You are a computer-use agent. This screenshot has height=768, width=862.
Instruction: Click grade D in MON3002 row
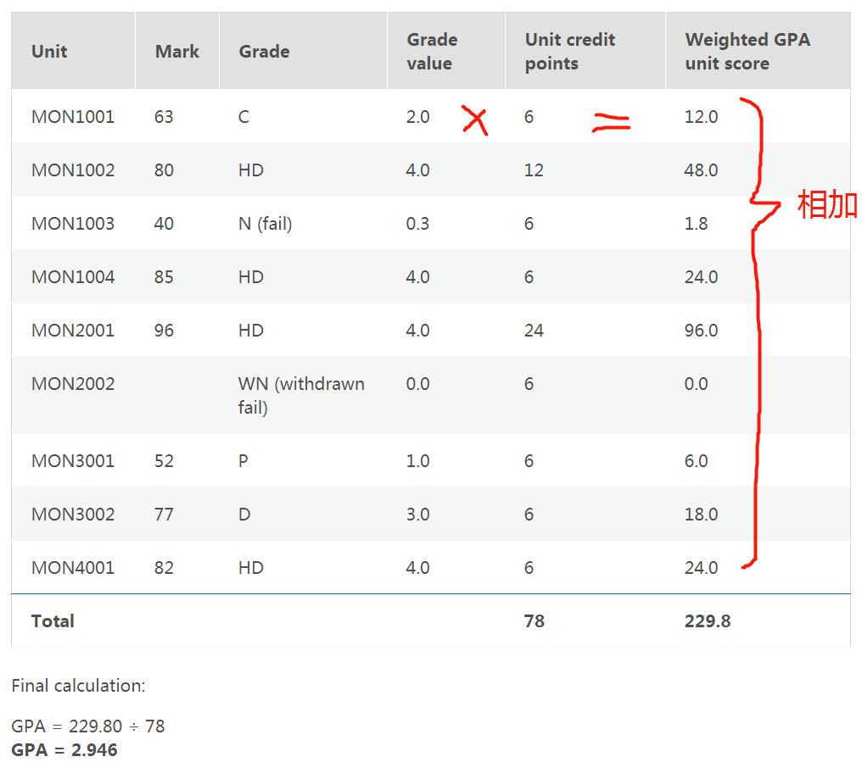coord(244,515)
